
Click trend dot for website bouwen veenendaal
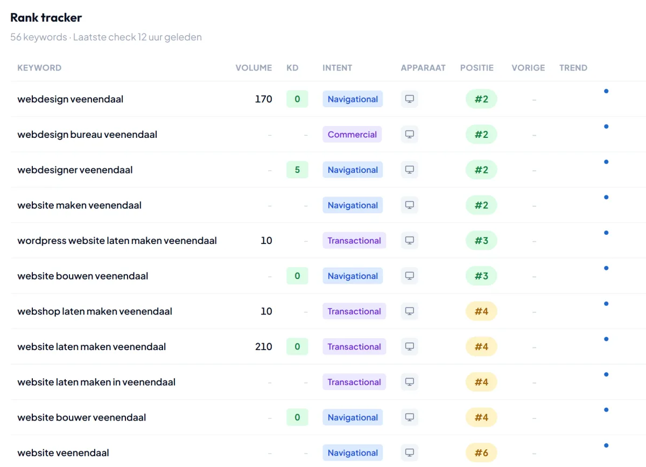pyautogui.click(x=606, y=268)
